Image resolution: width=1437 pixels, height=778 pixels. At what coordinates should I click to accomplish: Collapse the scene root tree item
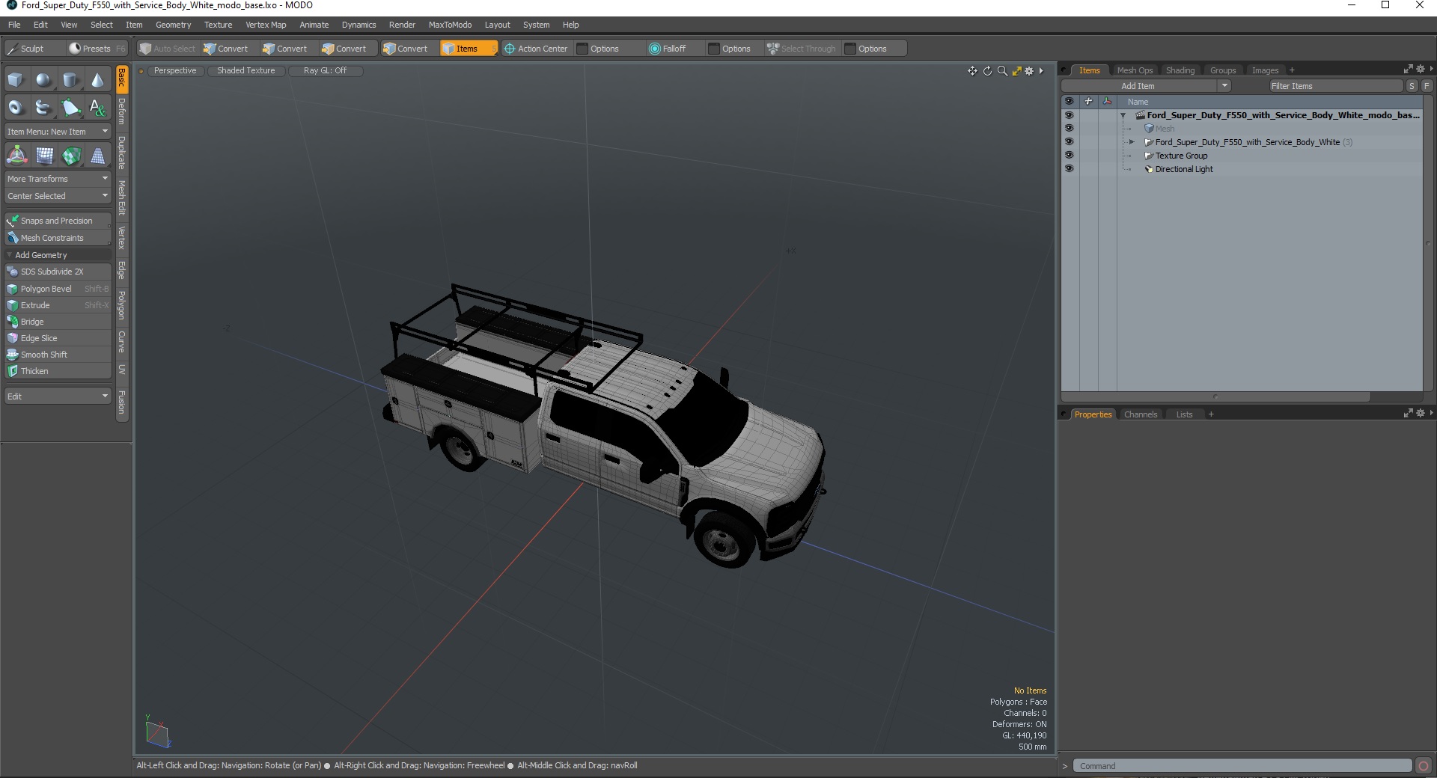coord(1123,116)
